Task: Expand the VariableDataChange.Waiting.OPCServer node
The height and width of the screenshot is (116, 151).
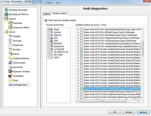Action: tap(78, 61)
